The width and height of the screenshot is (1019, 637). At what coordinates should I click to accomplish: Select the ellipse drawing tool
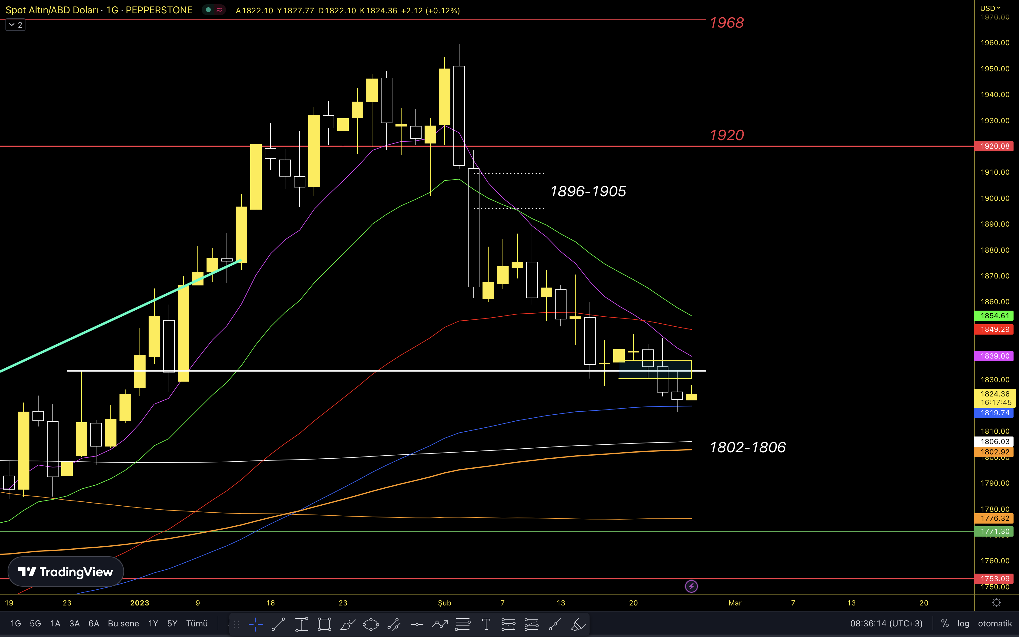(x=371, y=624)
